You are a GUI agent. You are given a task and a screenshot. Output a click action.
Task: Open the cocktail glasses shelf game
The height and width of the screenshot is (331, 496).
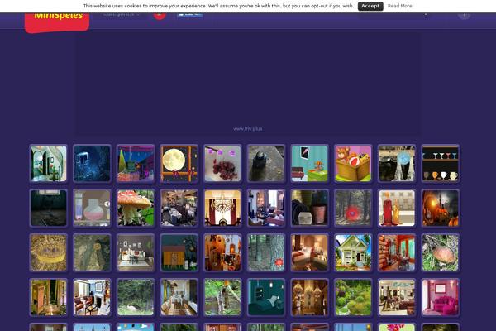coord(441,164)
